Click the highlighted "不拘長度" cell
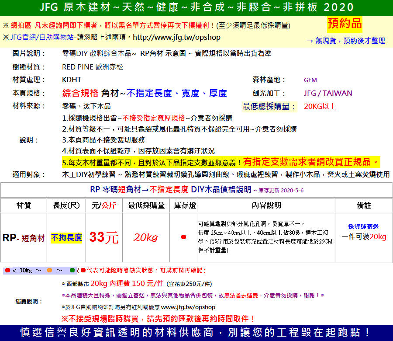 [66, 238]
